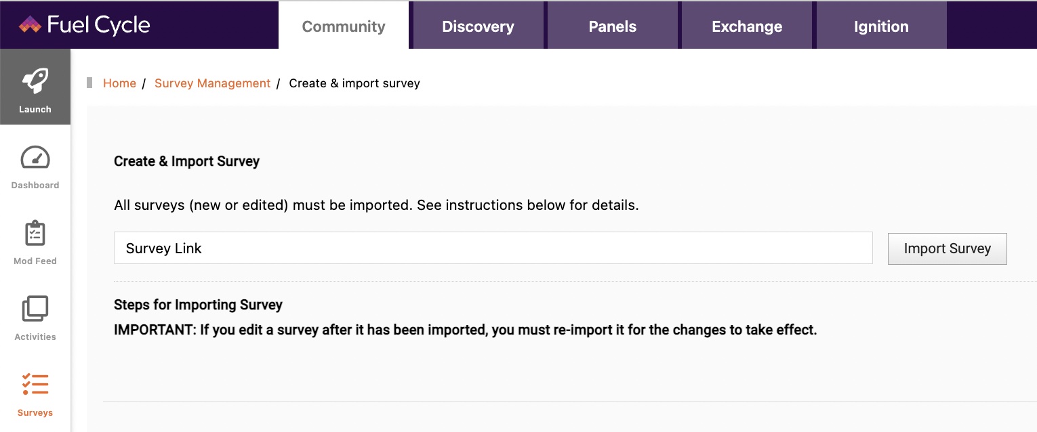Select the Exchange tab
The width and height of the screenshot is (1037, 432).
pos(747,26)
